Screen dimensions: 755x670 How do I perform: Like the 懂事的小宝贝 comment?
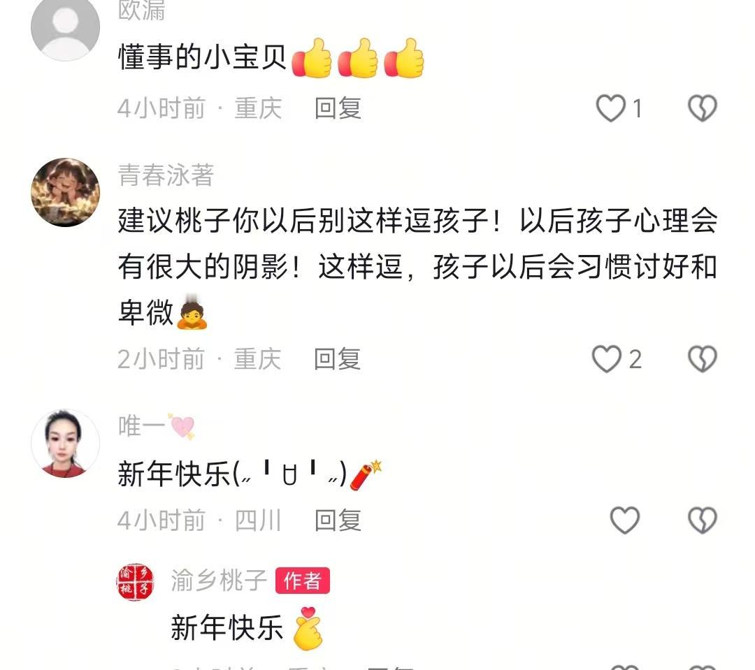click(x=610, y=108)
